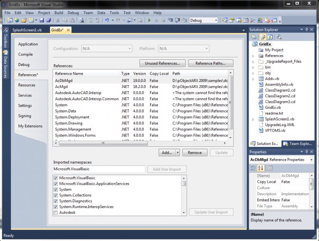Click the imported namespaces scrollbar thumb
Image resolution: width=319 pixels, height=241 pixels.
click(x=183, y=184)
